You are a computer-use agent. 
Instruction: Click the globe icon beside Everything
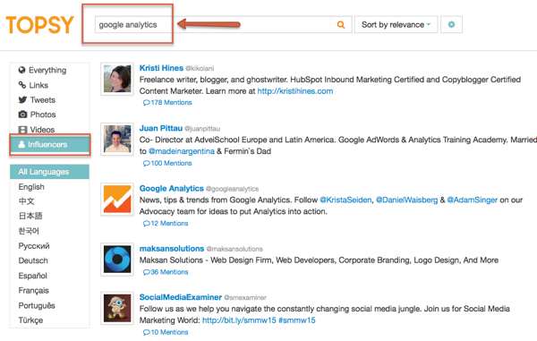pos(21,70)
